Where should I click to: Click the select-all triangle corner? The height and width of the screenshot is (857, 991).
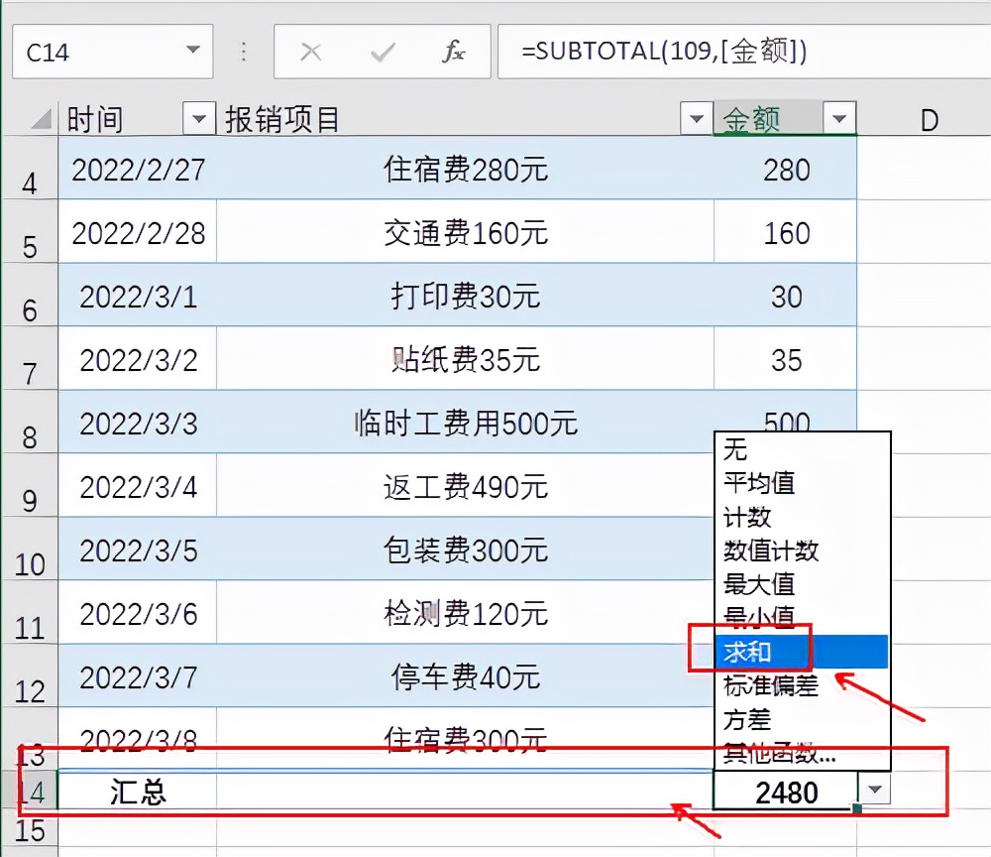(41, 118)
